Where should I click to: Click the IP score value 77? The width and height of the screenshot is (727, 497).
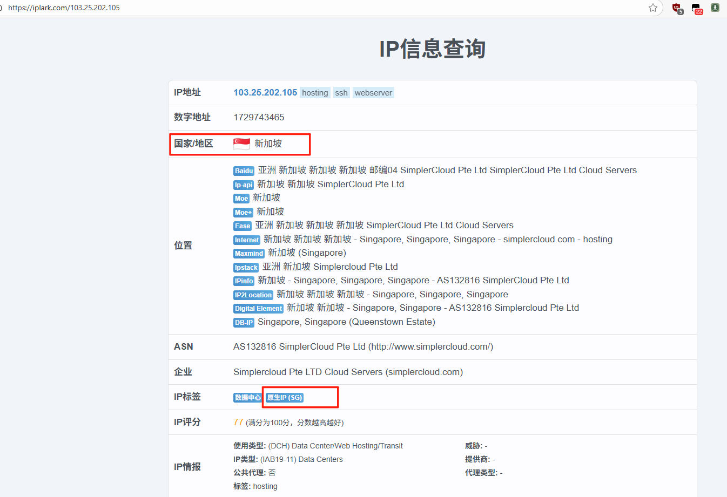pyautogui.click(x=238, y=422)
